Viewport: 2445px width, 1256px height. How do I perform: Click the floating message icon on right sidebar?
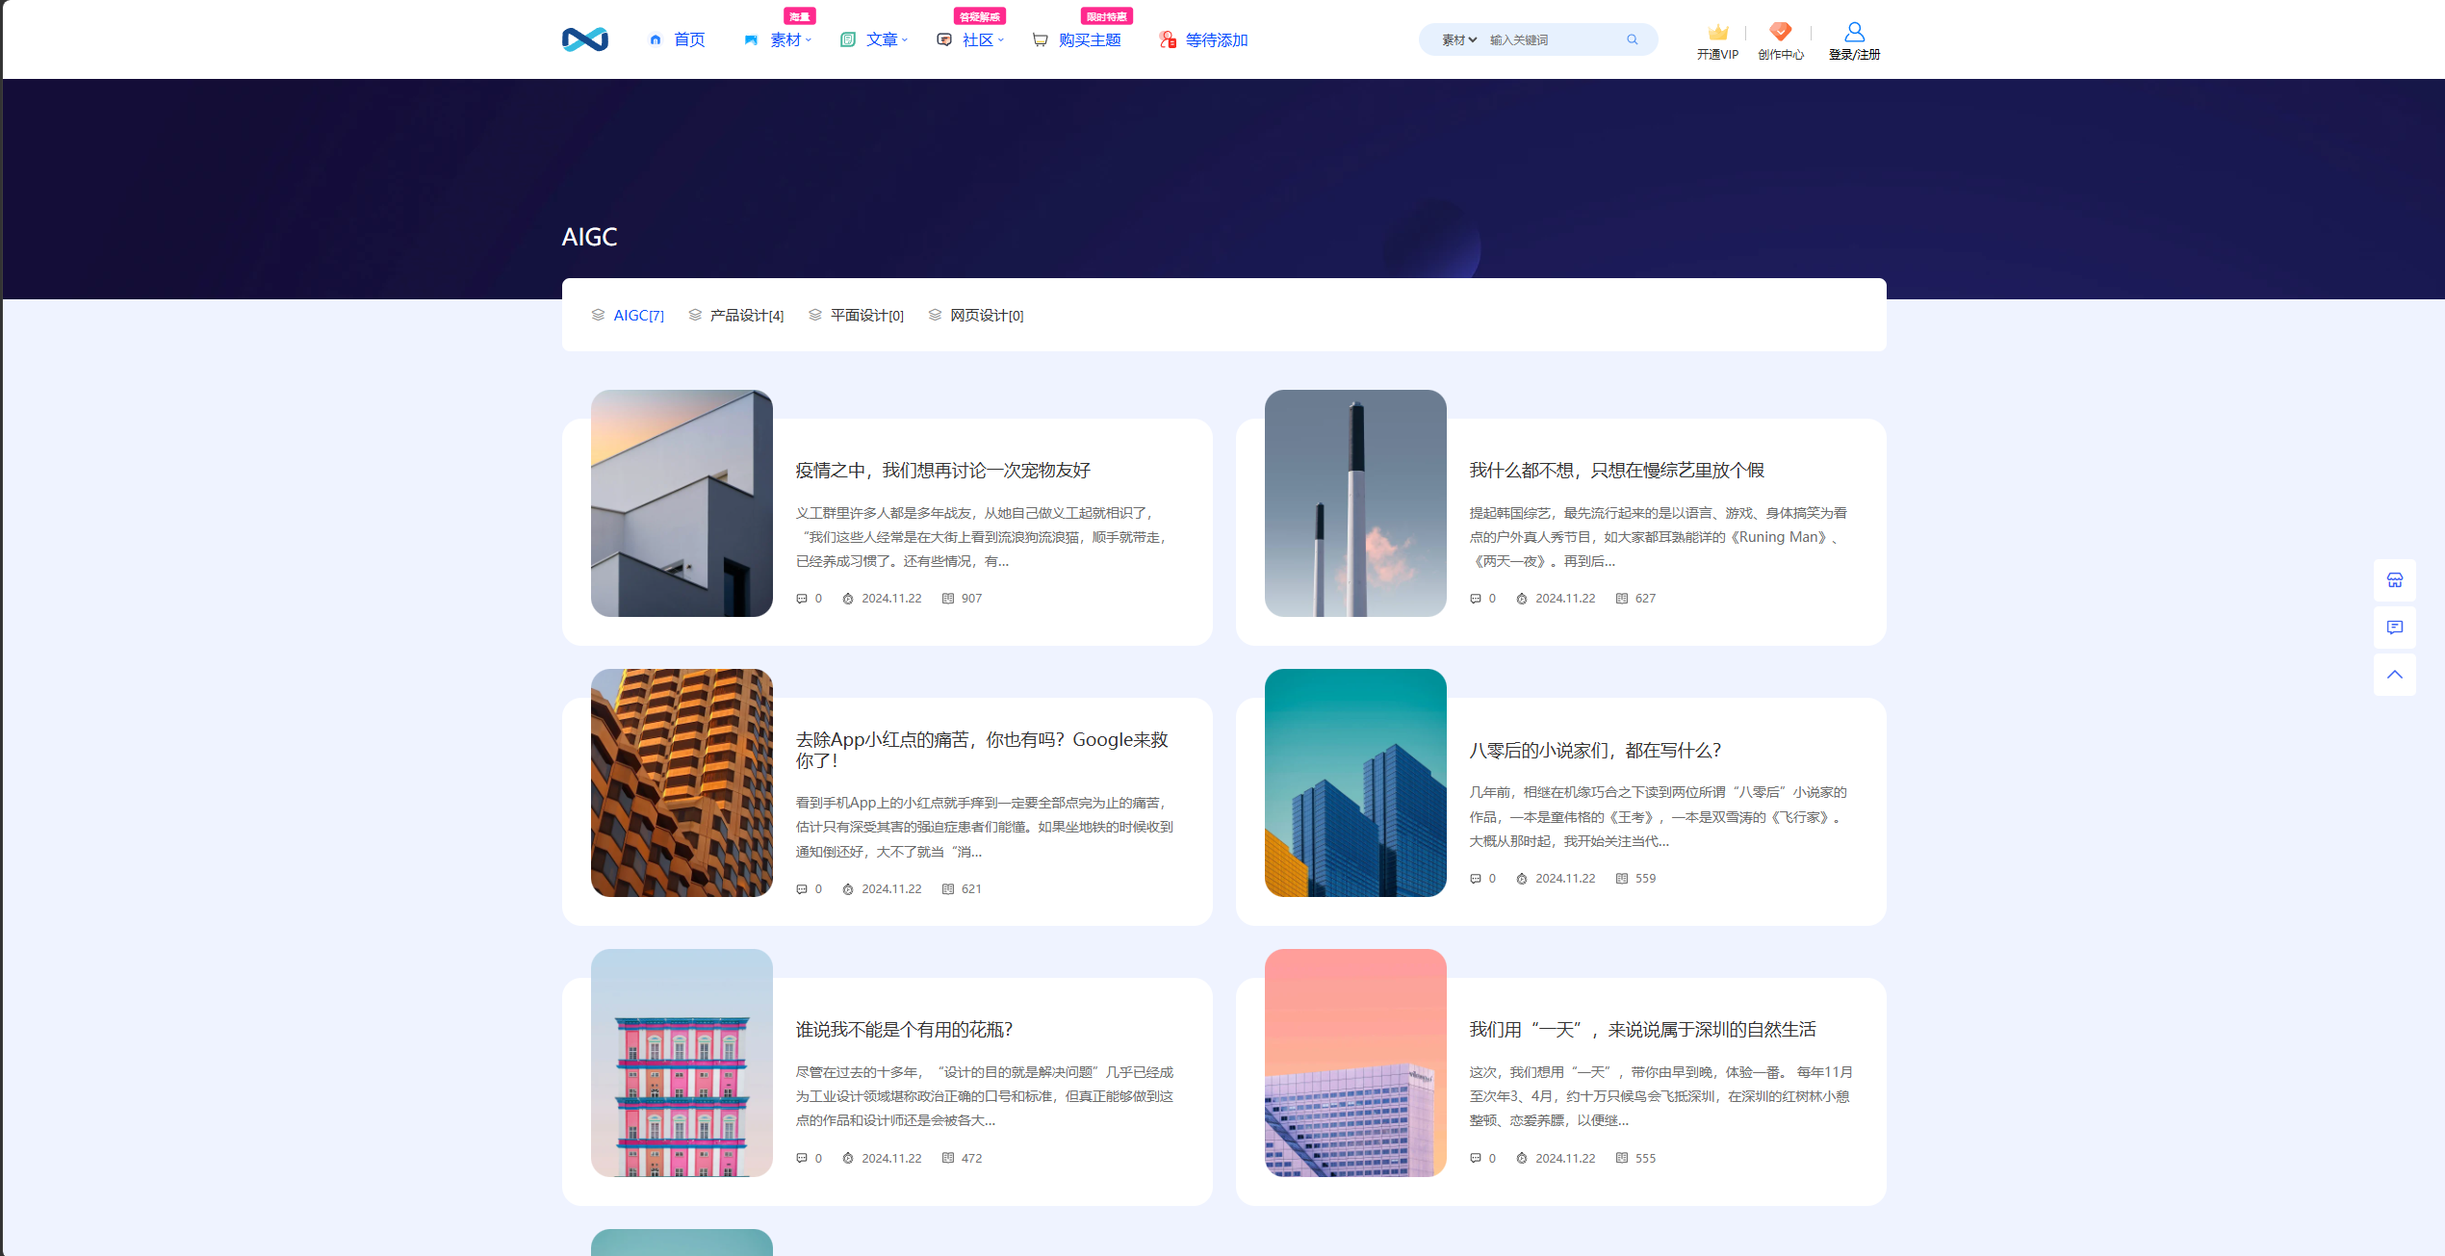point(2395,628)
